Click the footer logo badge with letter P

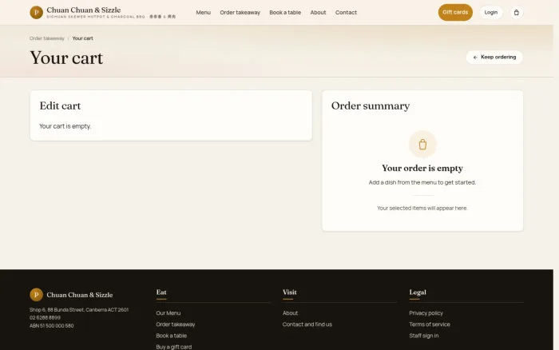click(37, 295)
